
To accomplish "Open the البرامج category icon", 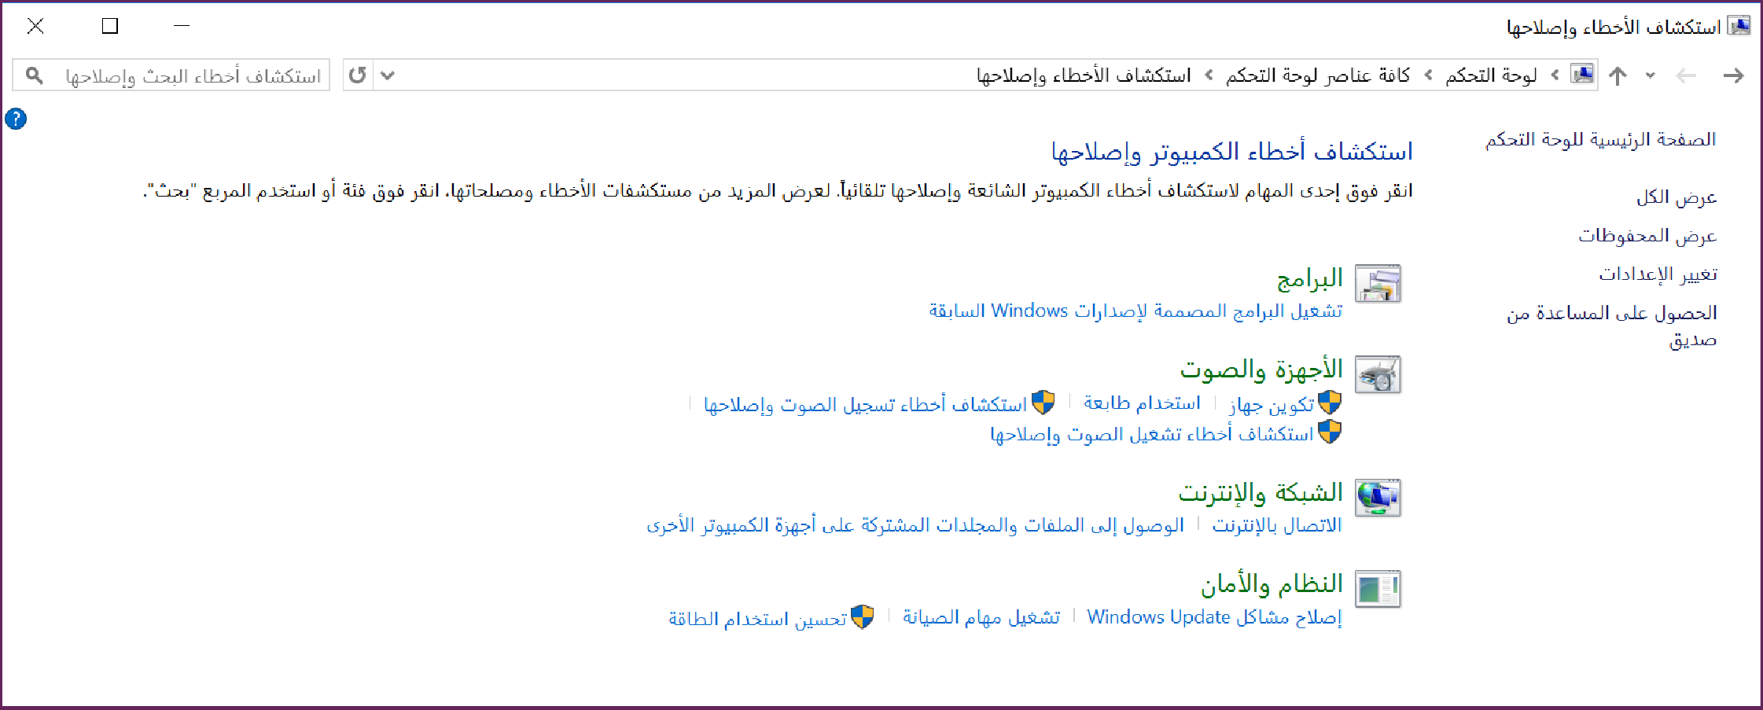I will point(1378,284).
